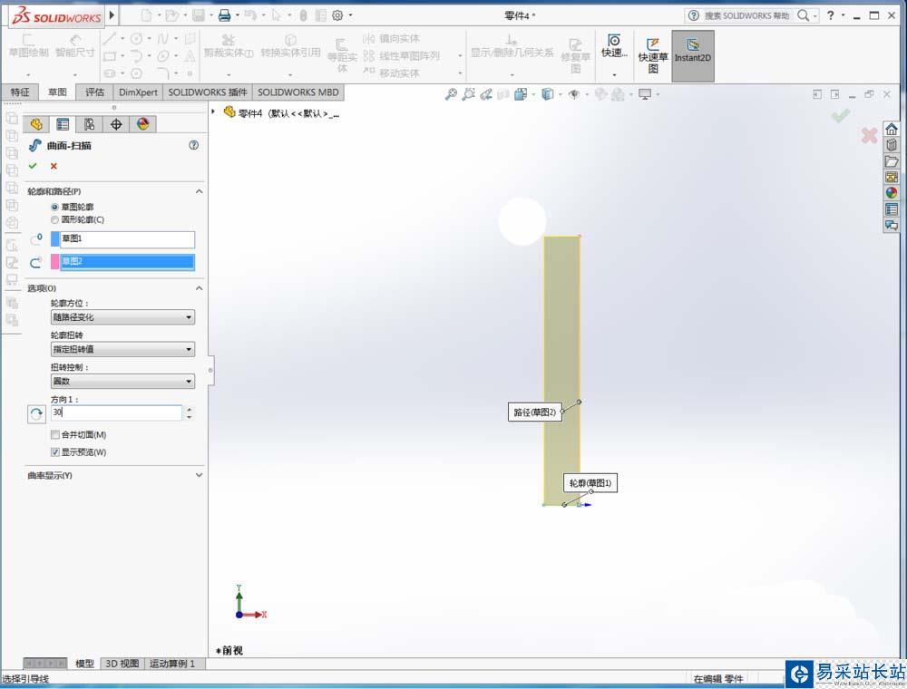Enable the 合并切面(M) checkbox
The width and height of the screenshot is (907, 689).
click(55, 435)
